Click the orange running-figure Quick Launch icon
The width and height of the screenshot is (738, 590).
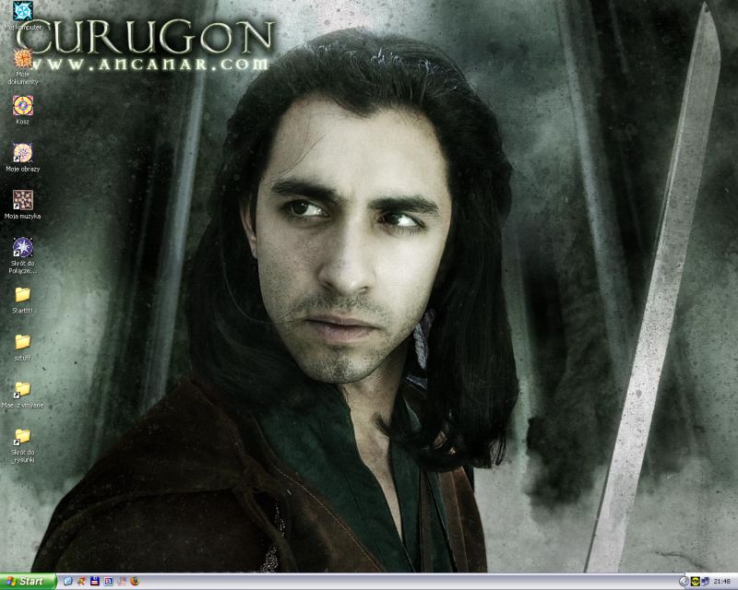81,582
